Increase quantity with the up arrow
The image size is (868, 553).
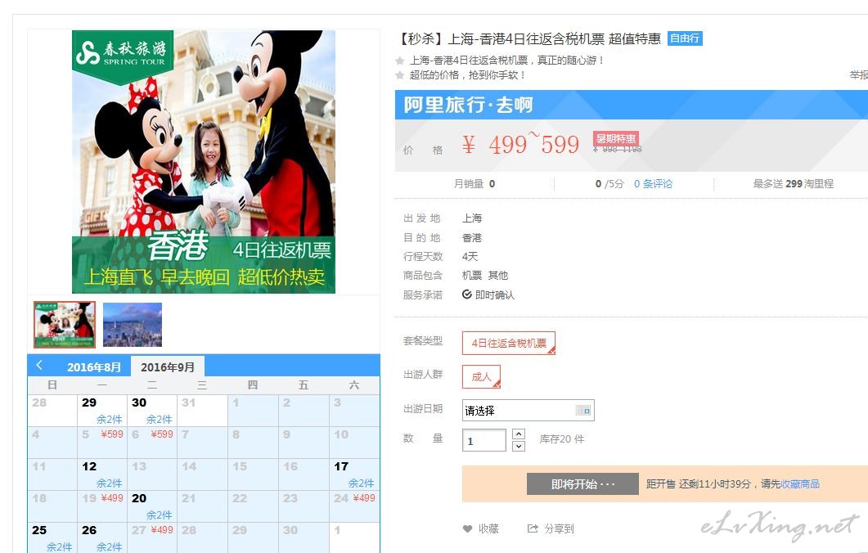(518, 434)
